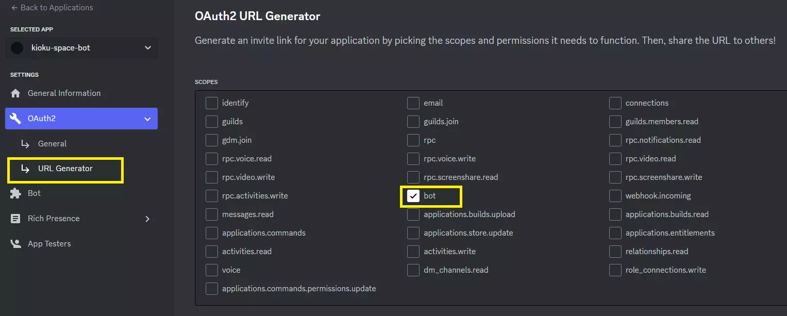Click the Bot puzzle piece icon
787x316 pixels.
[x=15, y=193]
